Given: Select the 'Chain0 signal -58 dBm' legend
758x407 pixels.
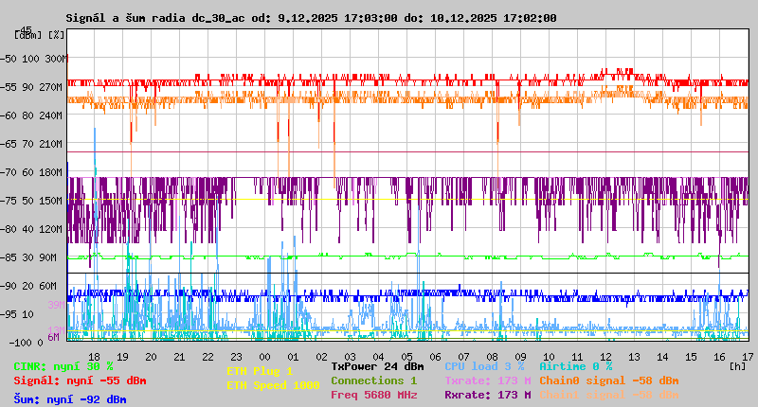Looking at the screenshot, I should [608, 380].
